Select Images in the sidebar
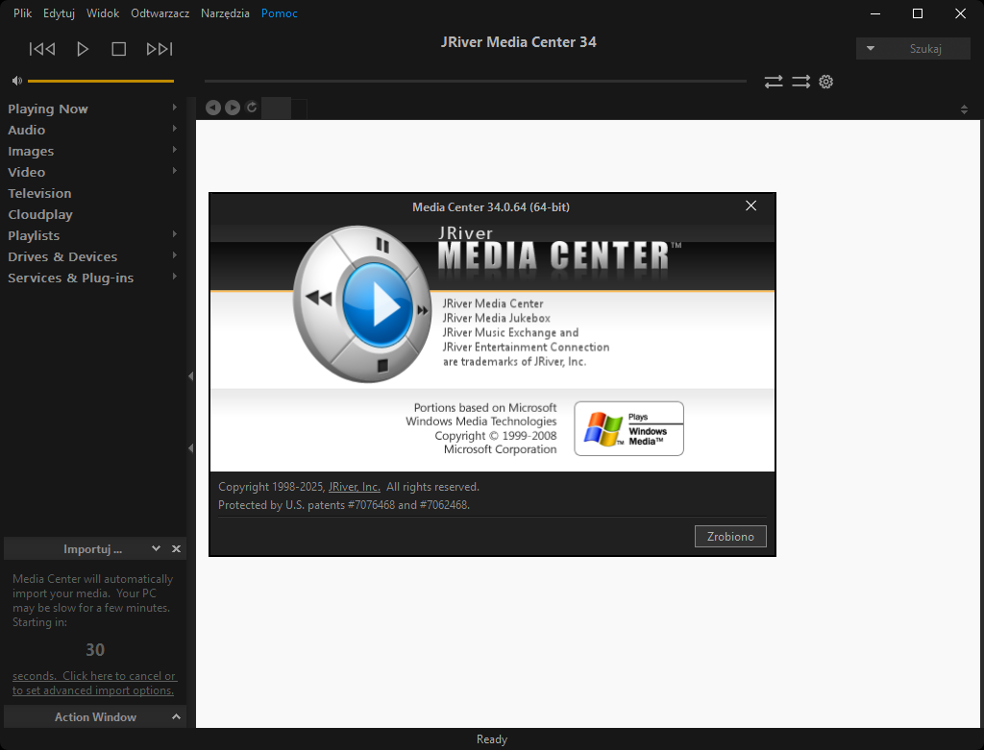Image resolution: width=984 pixels, height=750 pixels. click(x=31, y=151)
